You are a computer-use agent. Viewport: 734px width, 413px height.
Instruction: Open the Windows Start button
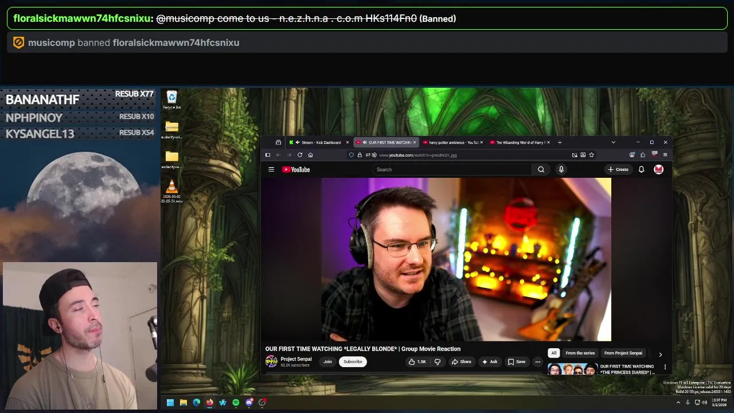click(x=170, y=403)
